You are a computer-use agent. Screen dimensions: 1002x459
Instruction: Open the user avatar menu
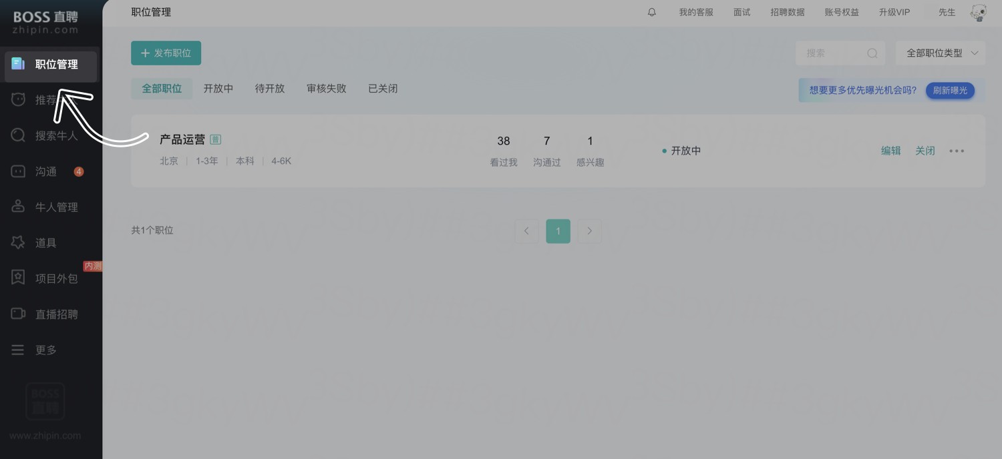pos(978,12)
